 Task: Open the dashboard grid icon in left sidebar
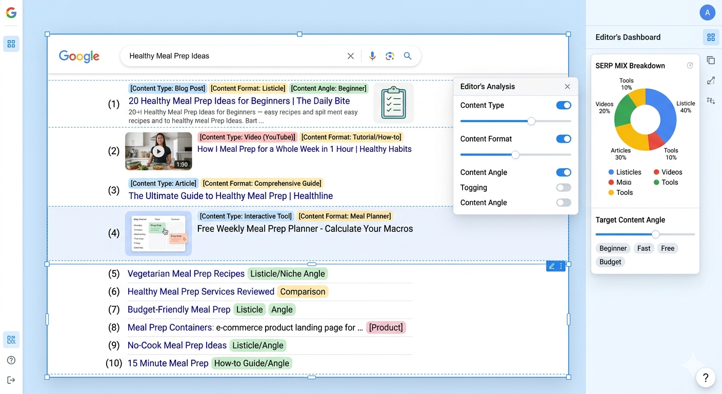coord(11,44)
